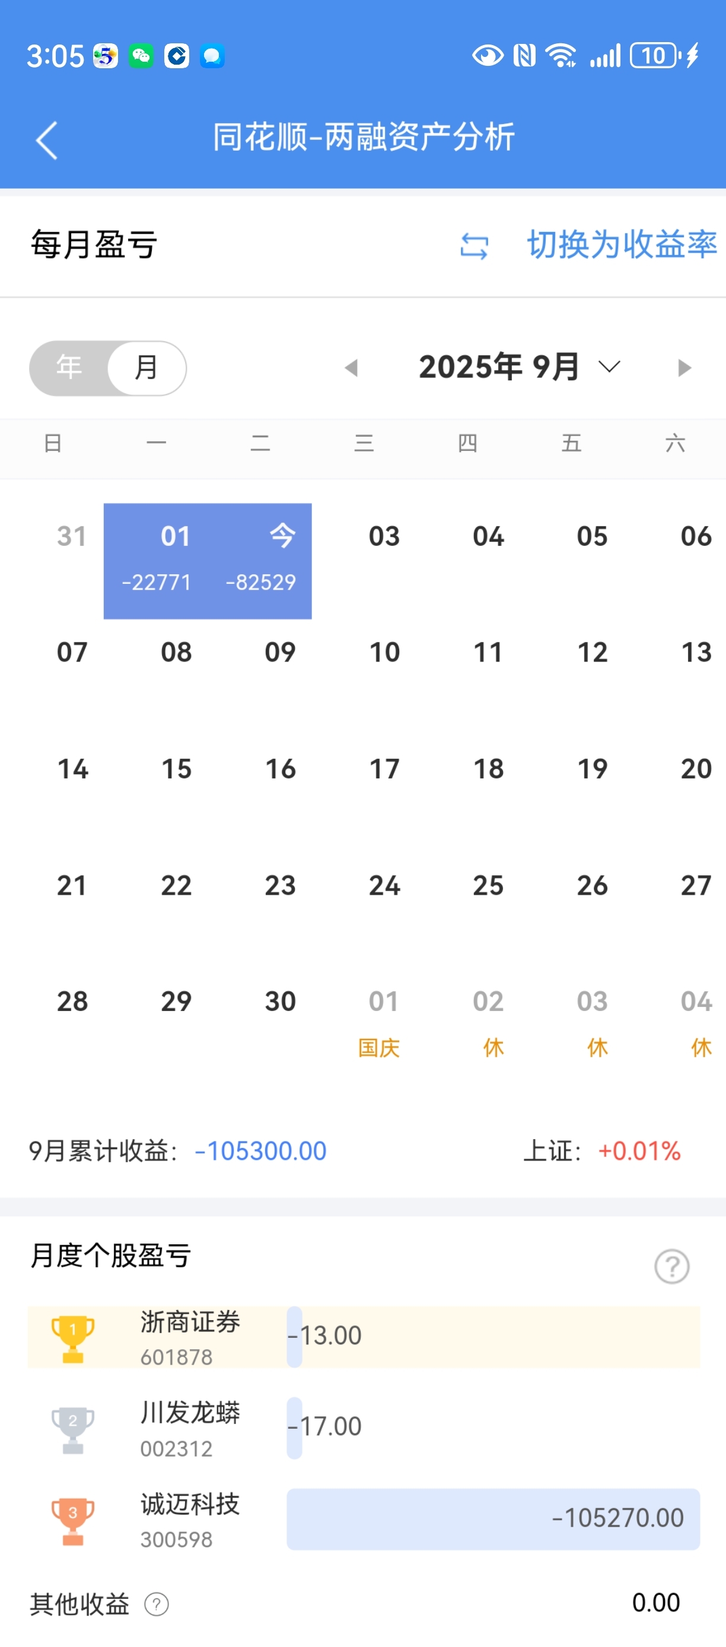Tap the 上证 +0.01% index value

(638, 1152)
